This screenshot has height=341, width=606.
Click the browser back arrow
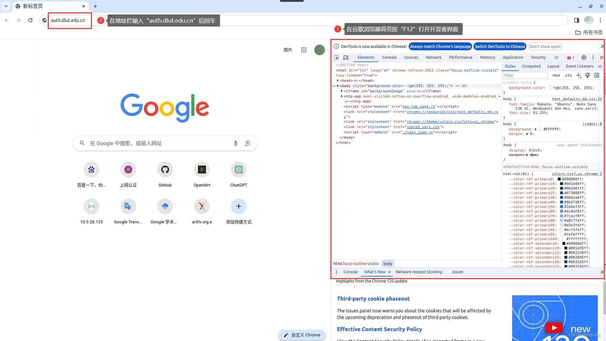[7, 21]
